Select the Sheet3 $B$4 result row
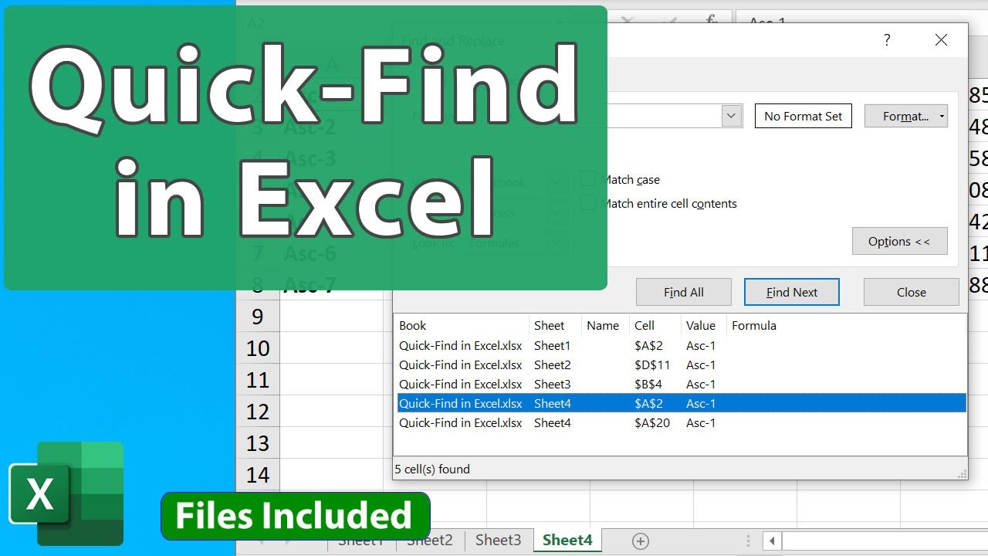988x556 pixels. (x=681, y=384)
